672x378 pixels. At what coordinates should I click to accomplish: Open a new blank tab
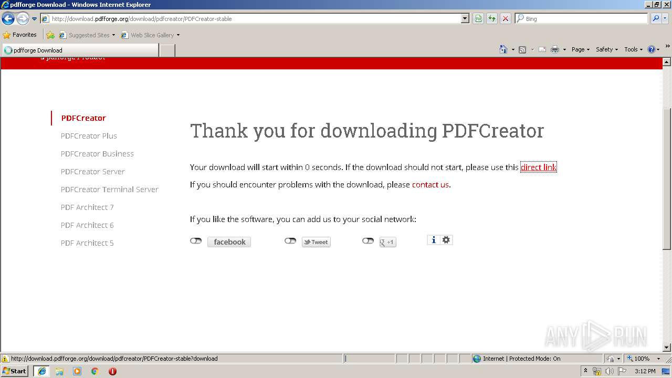167,50
